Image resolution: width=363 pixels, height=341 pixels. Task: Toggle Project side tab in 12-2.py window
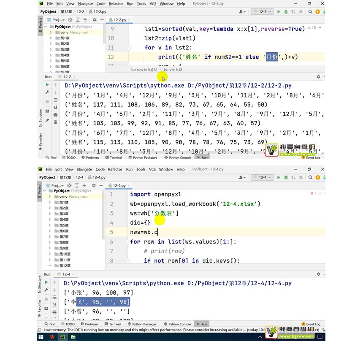click(x=40, y=26)
